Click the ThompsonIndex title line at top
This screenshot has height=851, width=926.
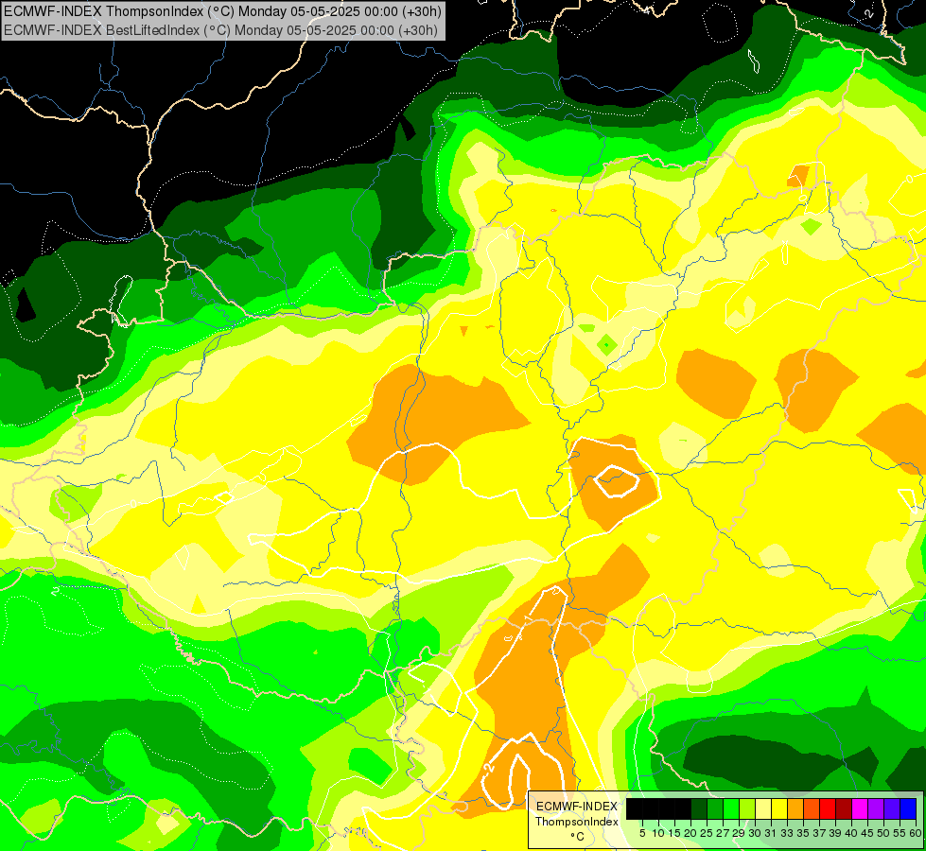coord(222,11)
